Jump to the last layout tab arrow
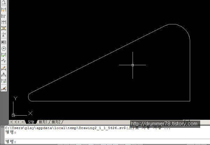Screen dimensions: 210x145 [23, 122]
